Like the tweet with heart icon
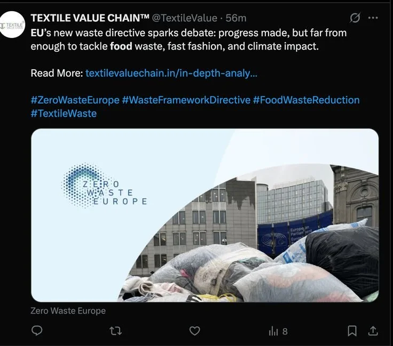393x346 pixels. pos(194,331)
